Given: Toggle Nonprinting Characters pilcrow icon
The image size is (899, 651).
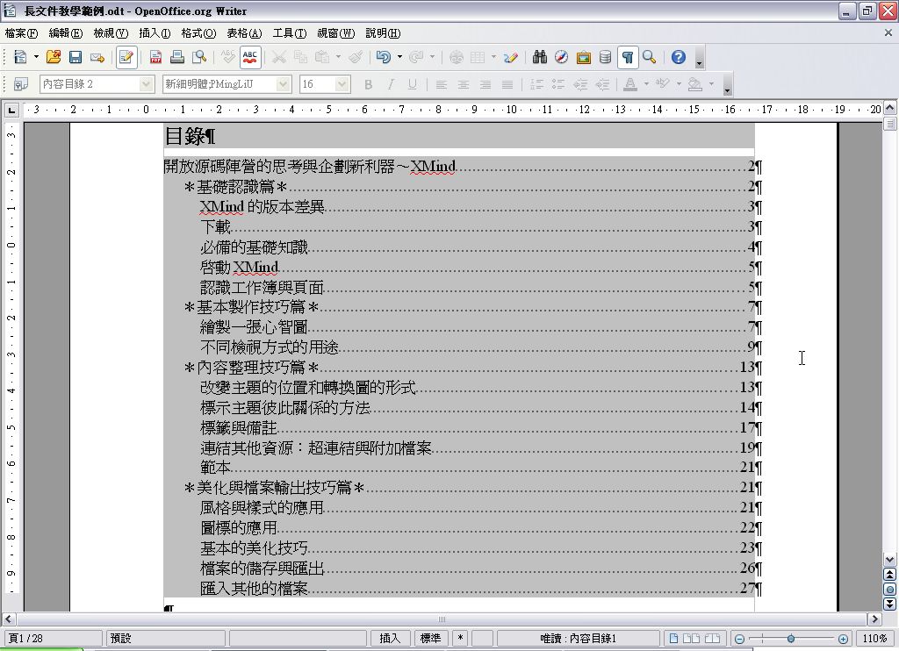Looking at the screenshot, I should [628, 57].
